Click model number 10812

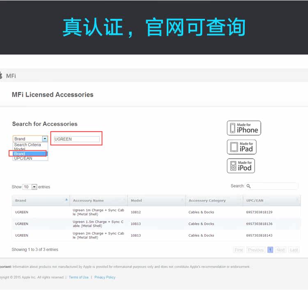136,212
